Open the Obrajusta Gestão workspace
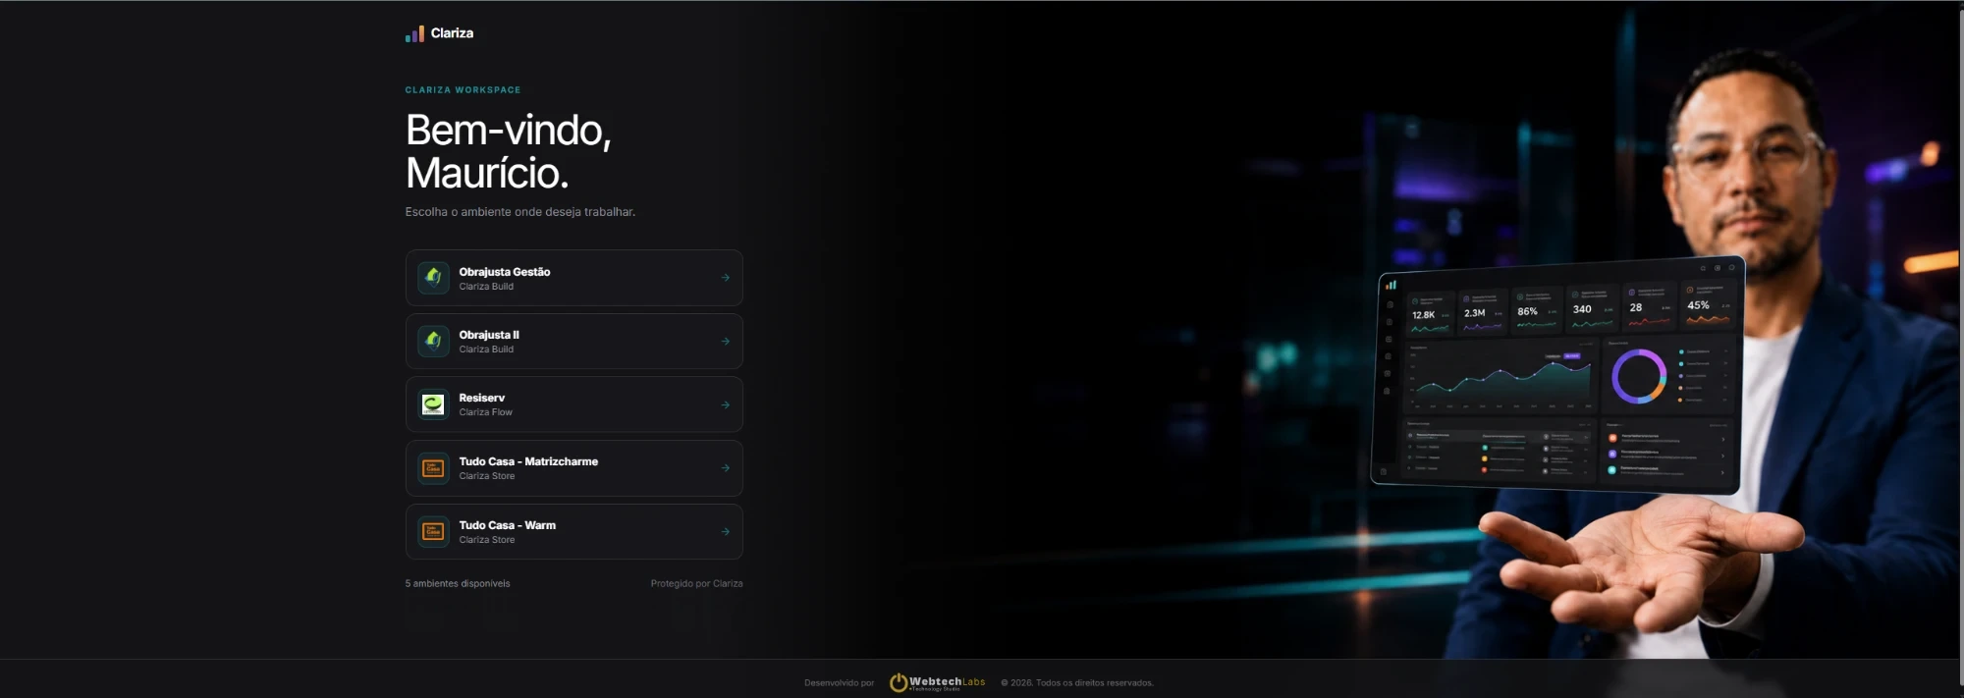 coord(574,278)
